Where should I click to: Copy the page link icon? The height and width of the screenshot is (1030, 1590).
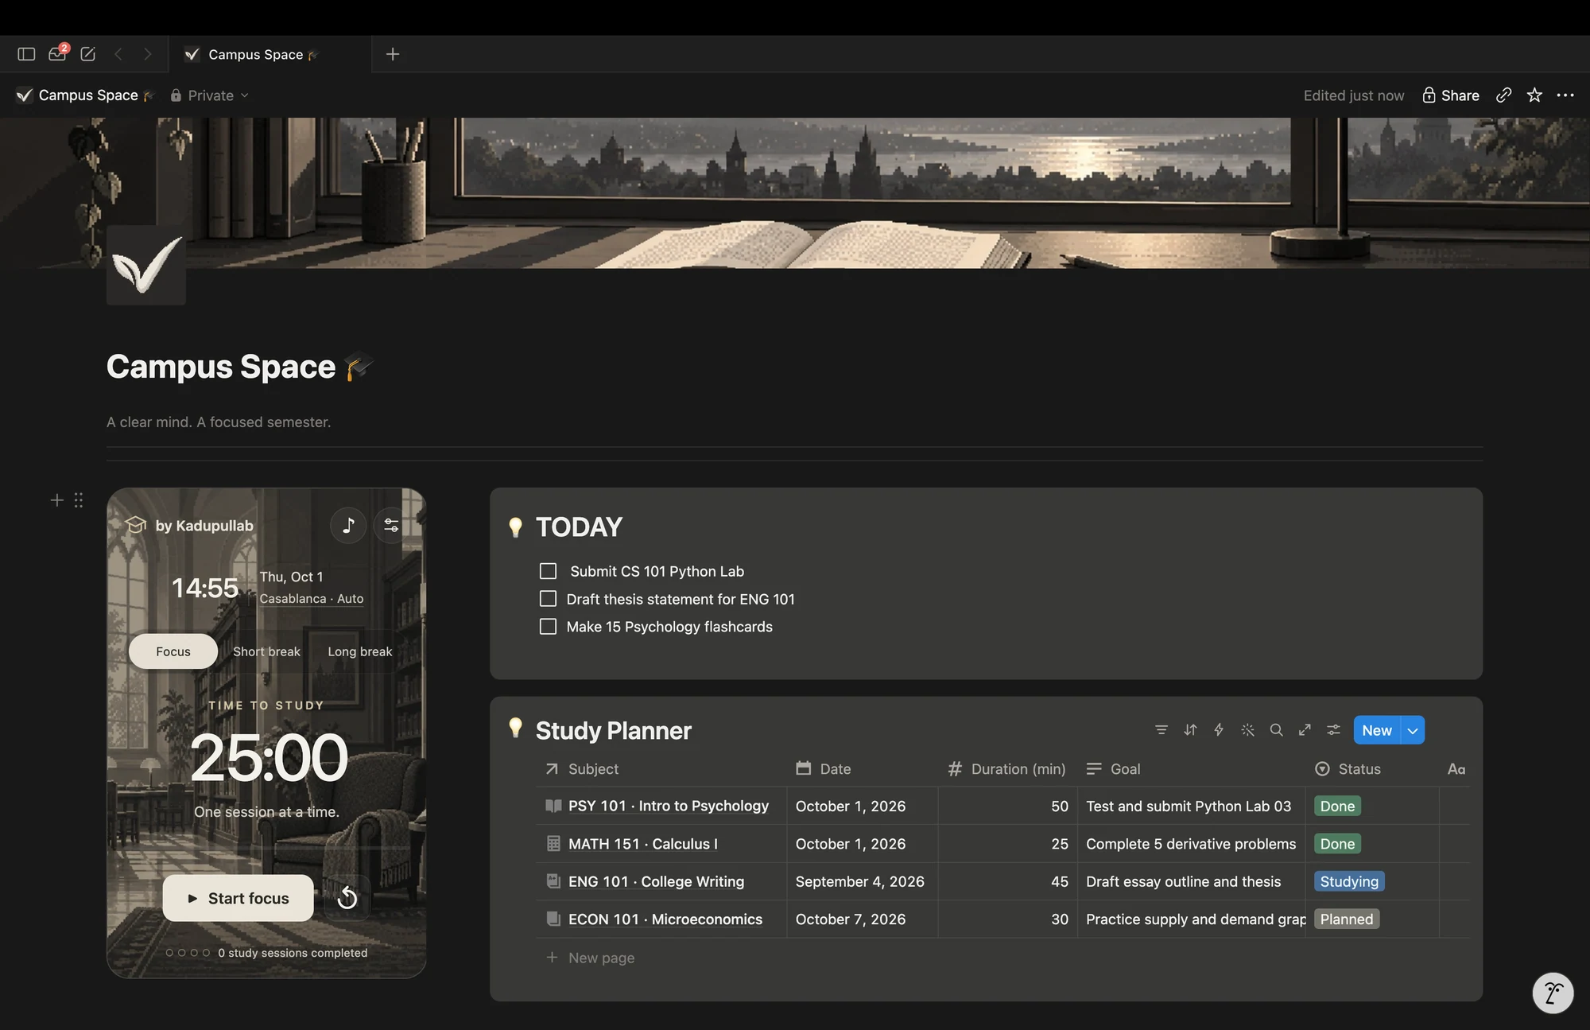[1503, 95]
